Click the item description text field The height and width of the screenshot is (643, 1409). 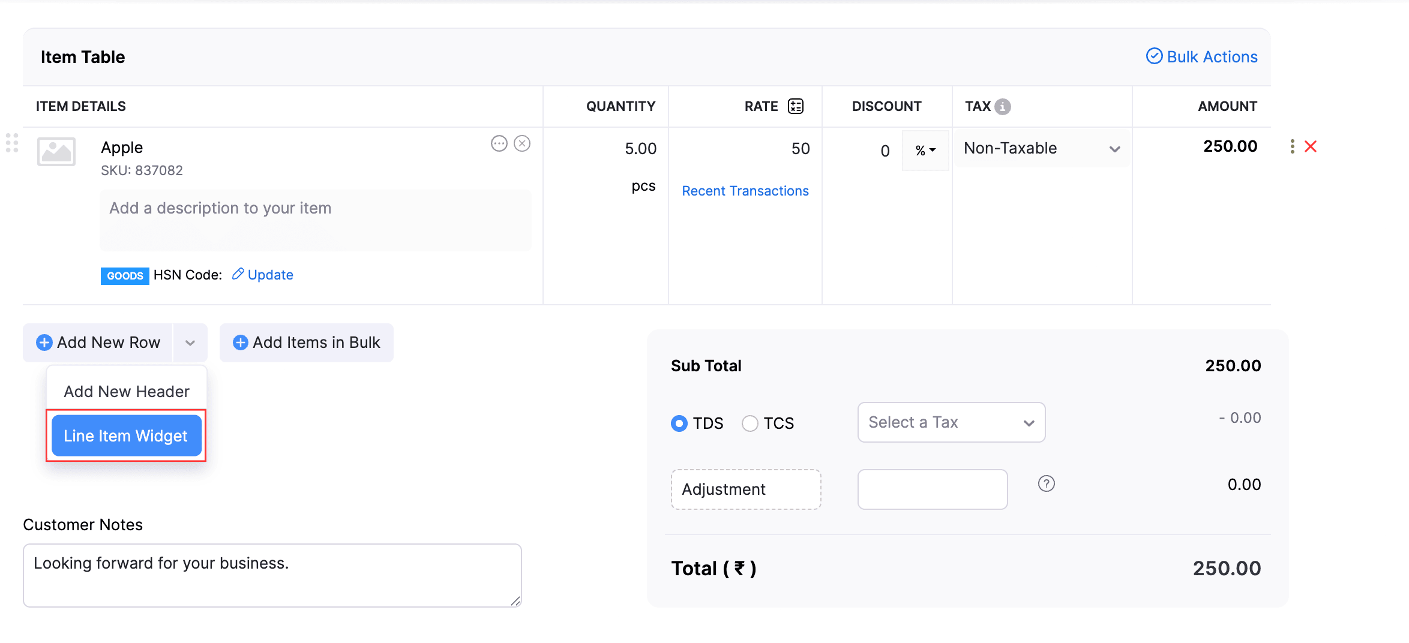tap(315, 220)
